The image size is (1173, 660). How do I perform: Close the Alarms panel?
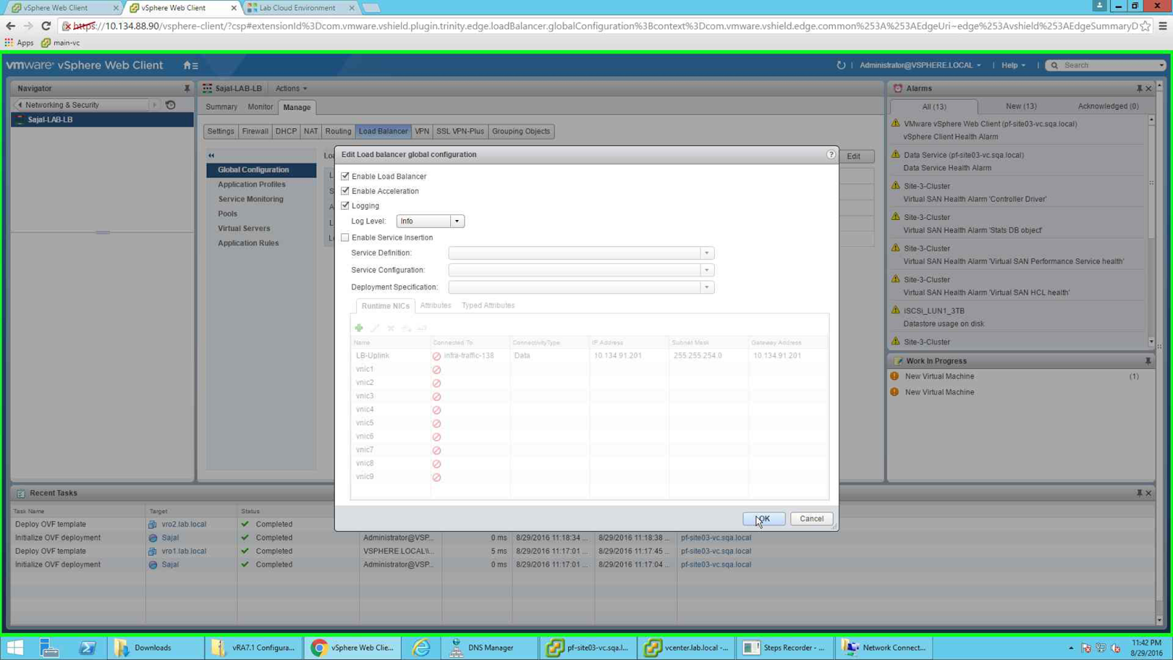click(x=1149, y=89)
